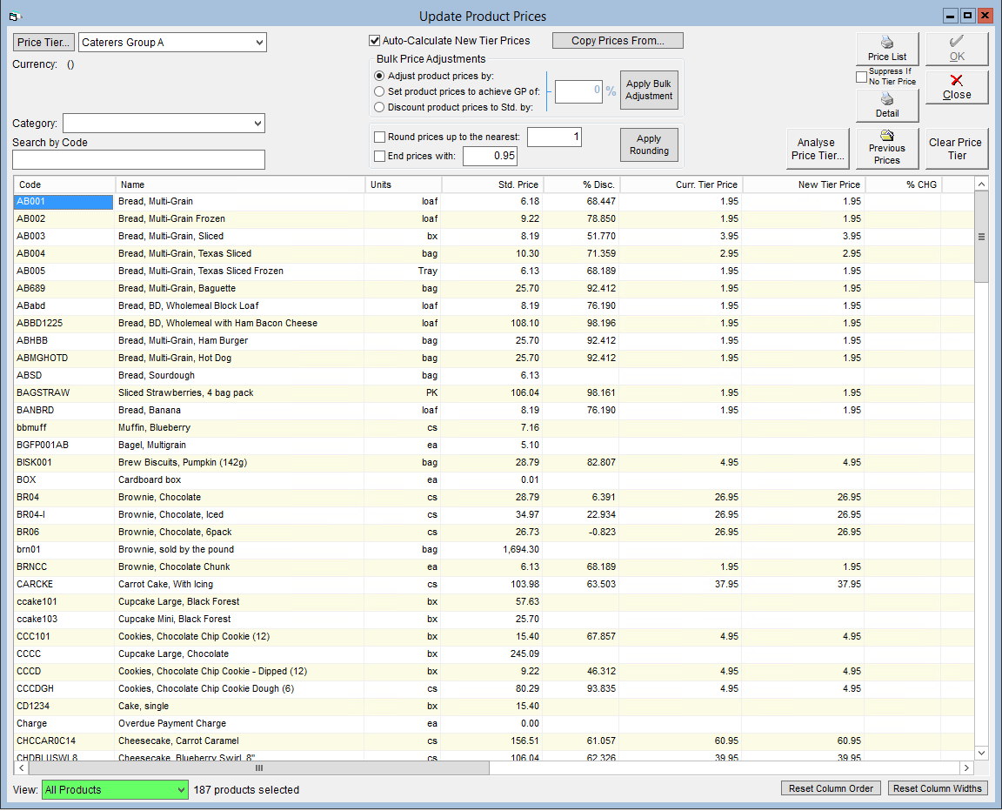1002x811 pixels.
Task: Sort by Units column header
Action: 404,184
